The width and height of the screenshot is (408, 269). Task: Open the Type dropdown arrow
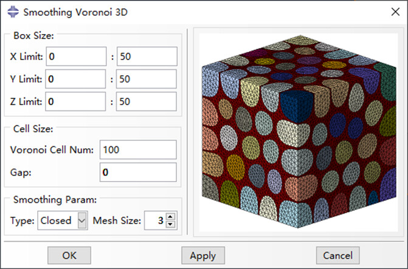[x=82, y=220]
